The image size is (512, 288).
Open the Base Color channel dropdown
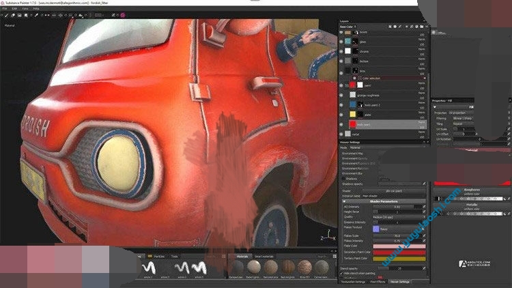[x=348, y=27]
